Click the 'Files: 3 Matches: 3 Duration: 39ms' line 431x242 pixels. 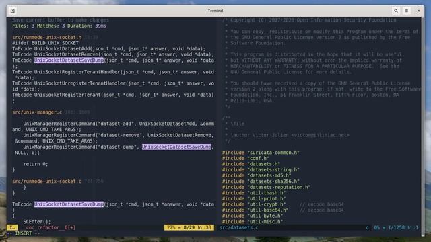tap(59, 26)
